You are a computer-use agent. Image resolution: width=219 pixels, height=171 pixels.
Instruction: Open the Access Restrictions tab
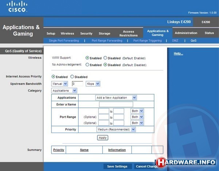click(128, 33)
